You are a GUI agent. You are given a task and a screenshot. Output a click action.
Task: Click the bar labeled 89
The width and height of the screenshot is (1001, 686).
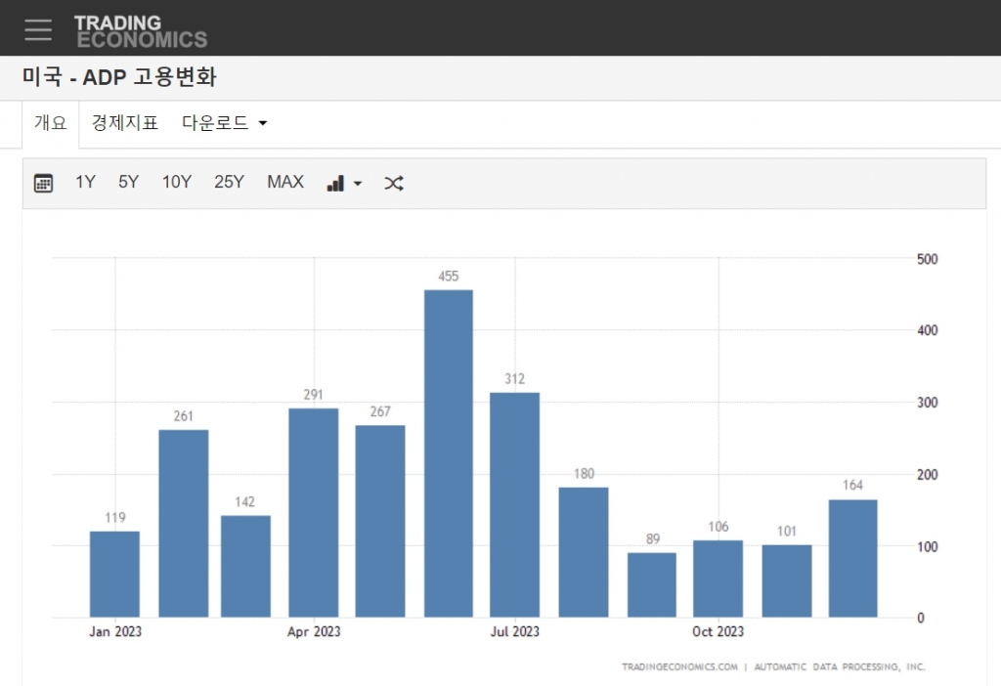pos(651,584)
